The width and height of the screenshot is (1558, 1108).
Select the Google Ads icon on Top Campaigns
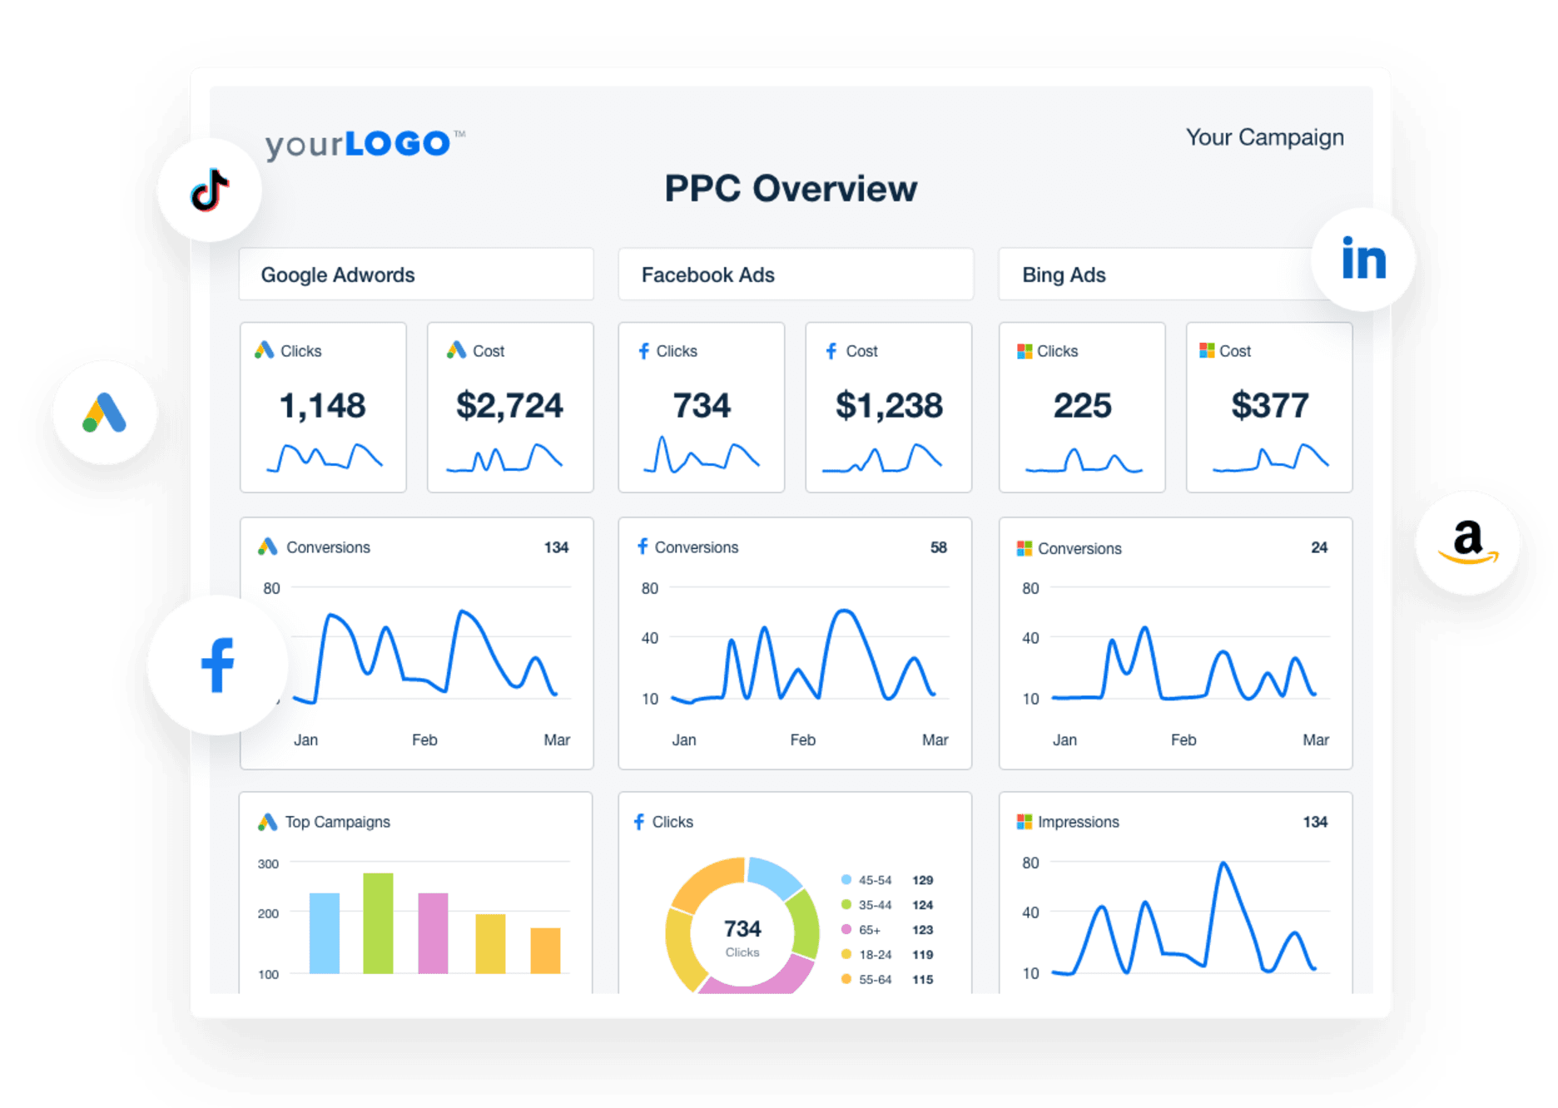point(267,821)
